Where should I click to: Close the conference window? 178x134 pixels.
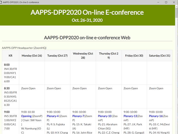point(174,2)
